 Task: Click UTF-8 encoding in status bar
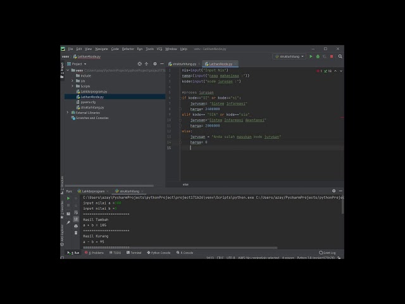click(x=230, y=258)
